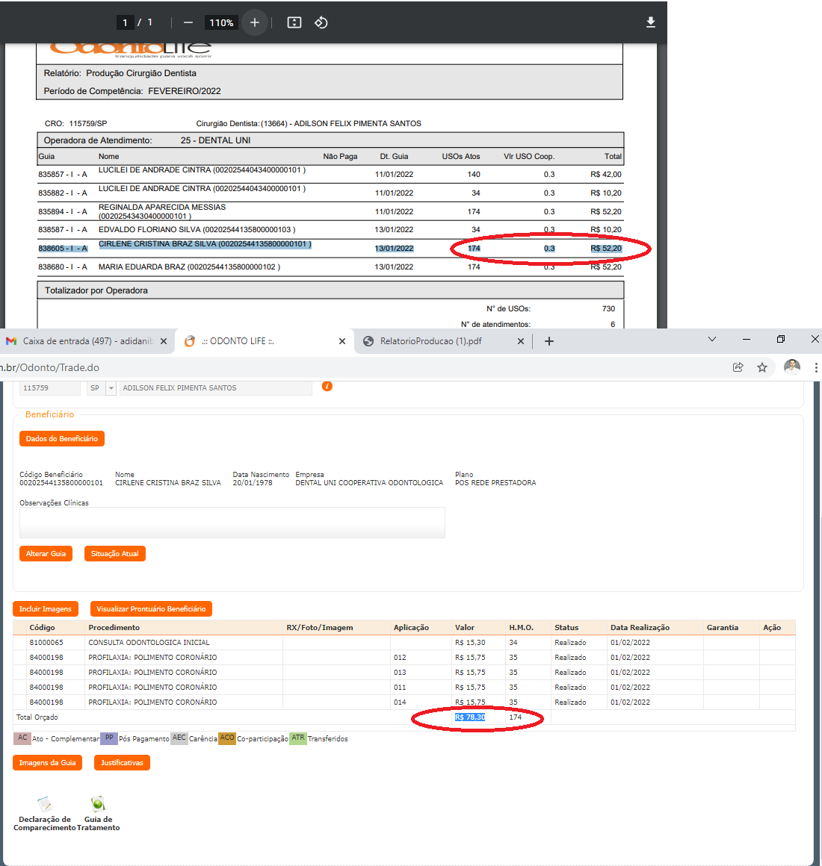Image resolution: width=822 pixels, height=866 pixels.
Task: Click the orange info icon by dentist name
Action: point(327,386)
